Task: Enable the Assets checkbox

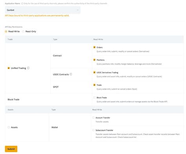Action: tap(9, 127)
